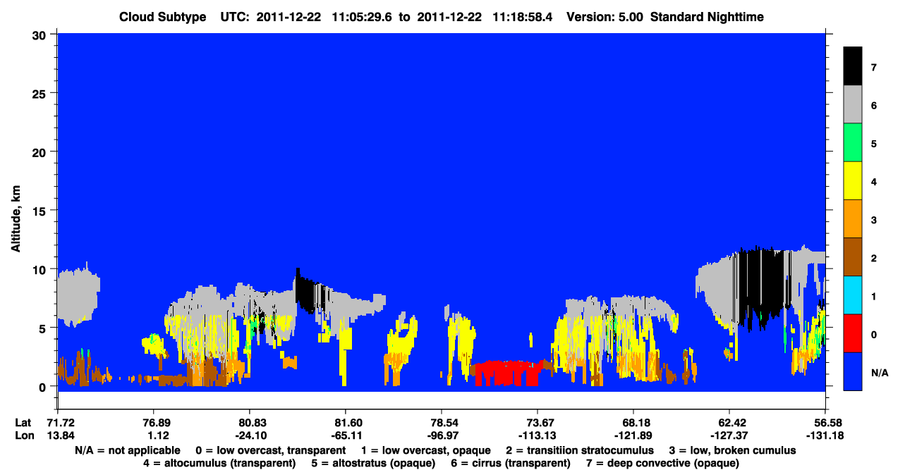
Task: Click the legend label 5 beside colorbar
Action: 874,144
